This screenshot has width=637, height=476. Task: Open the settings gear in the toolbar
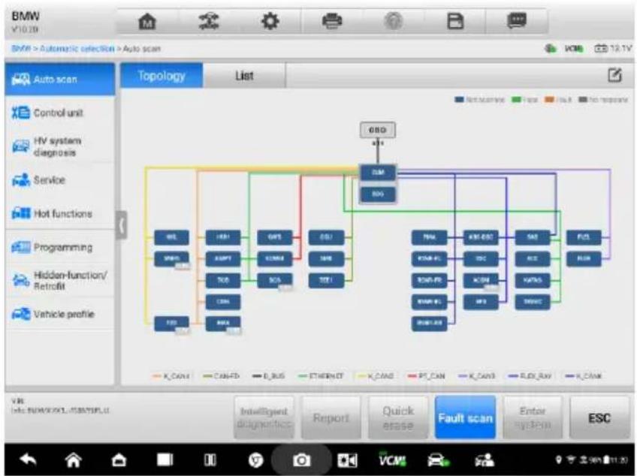[270, 21]
